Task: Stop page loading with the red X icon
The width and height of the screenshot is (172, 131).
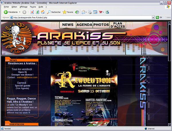Action: pos(32,12)
